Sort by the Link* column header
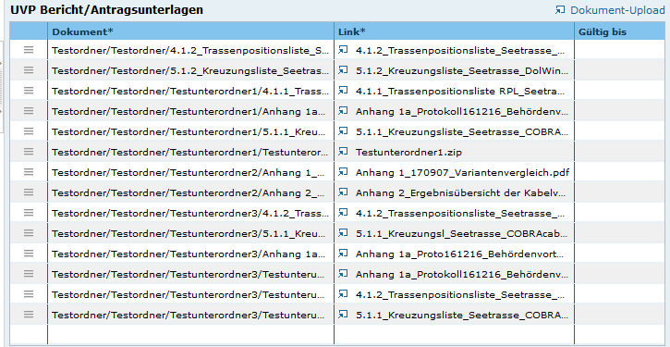The image size is (670, 347). click(x=455, y=31)
